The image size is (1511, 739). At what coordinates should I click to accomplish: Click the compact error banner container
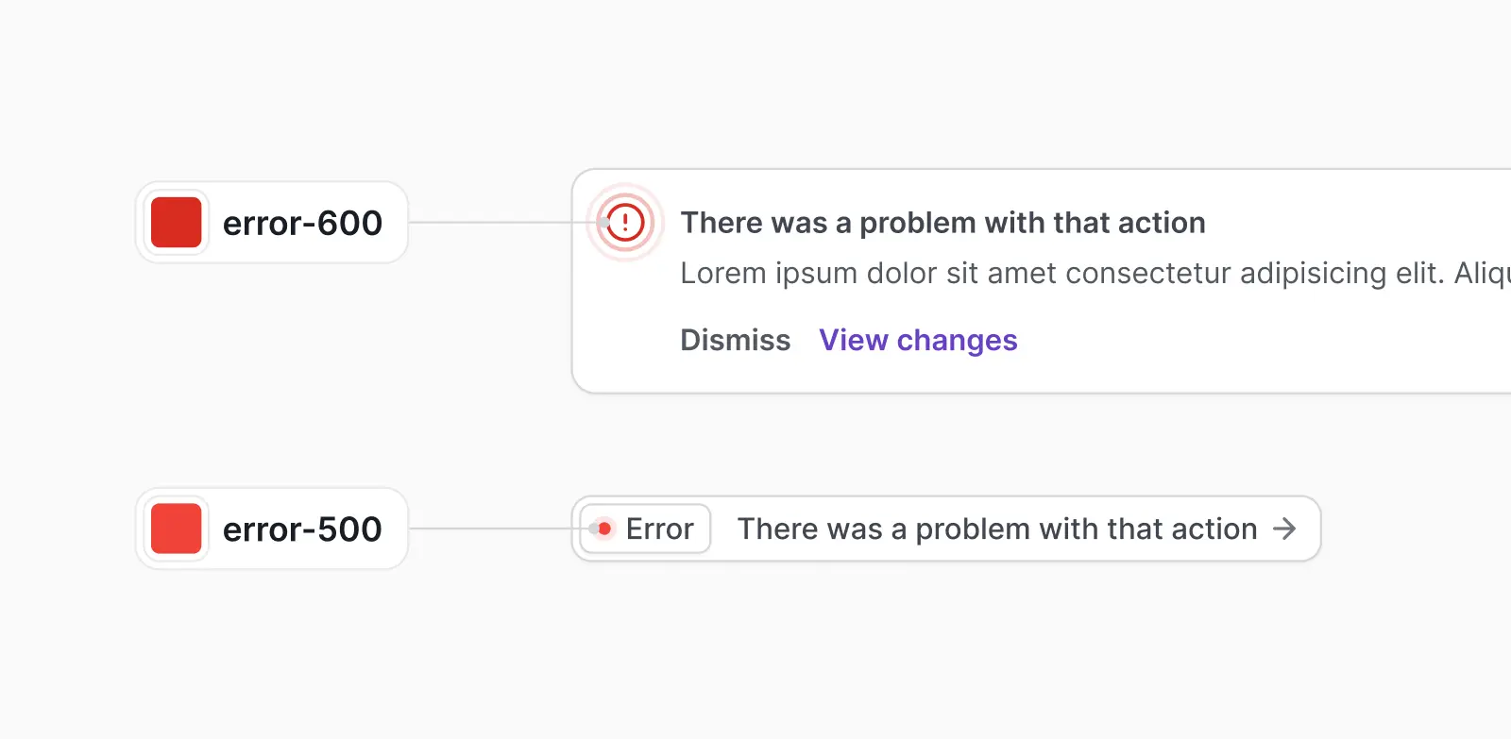[946, 529]
